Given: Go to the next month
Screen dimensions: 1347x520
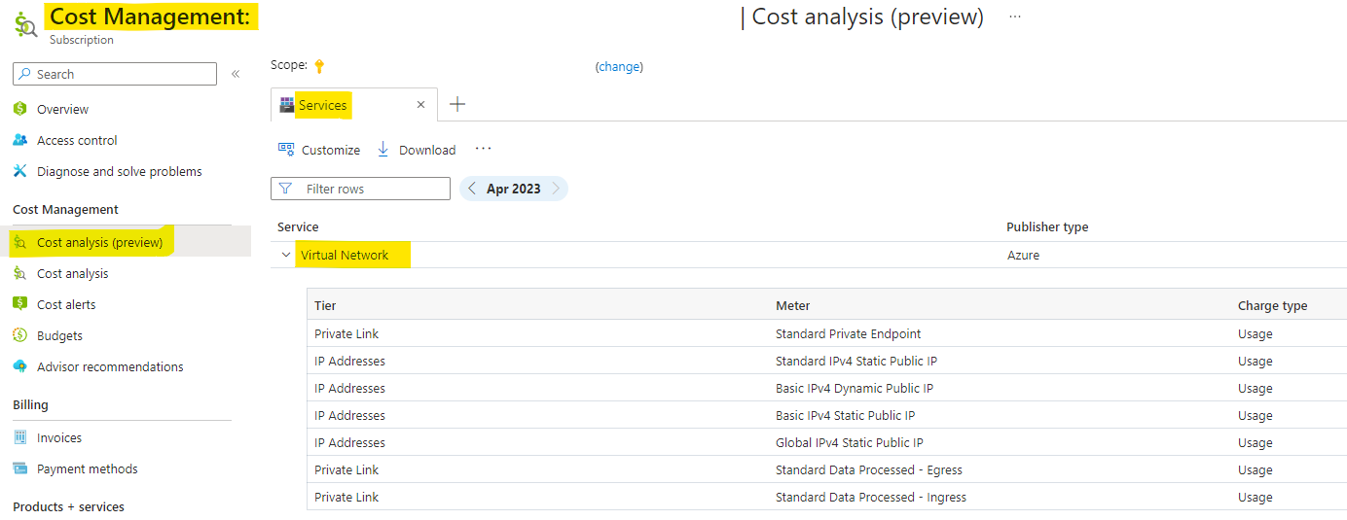Looking at the screenshot, I should pyautogui.click(x=557, y=189).
